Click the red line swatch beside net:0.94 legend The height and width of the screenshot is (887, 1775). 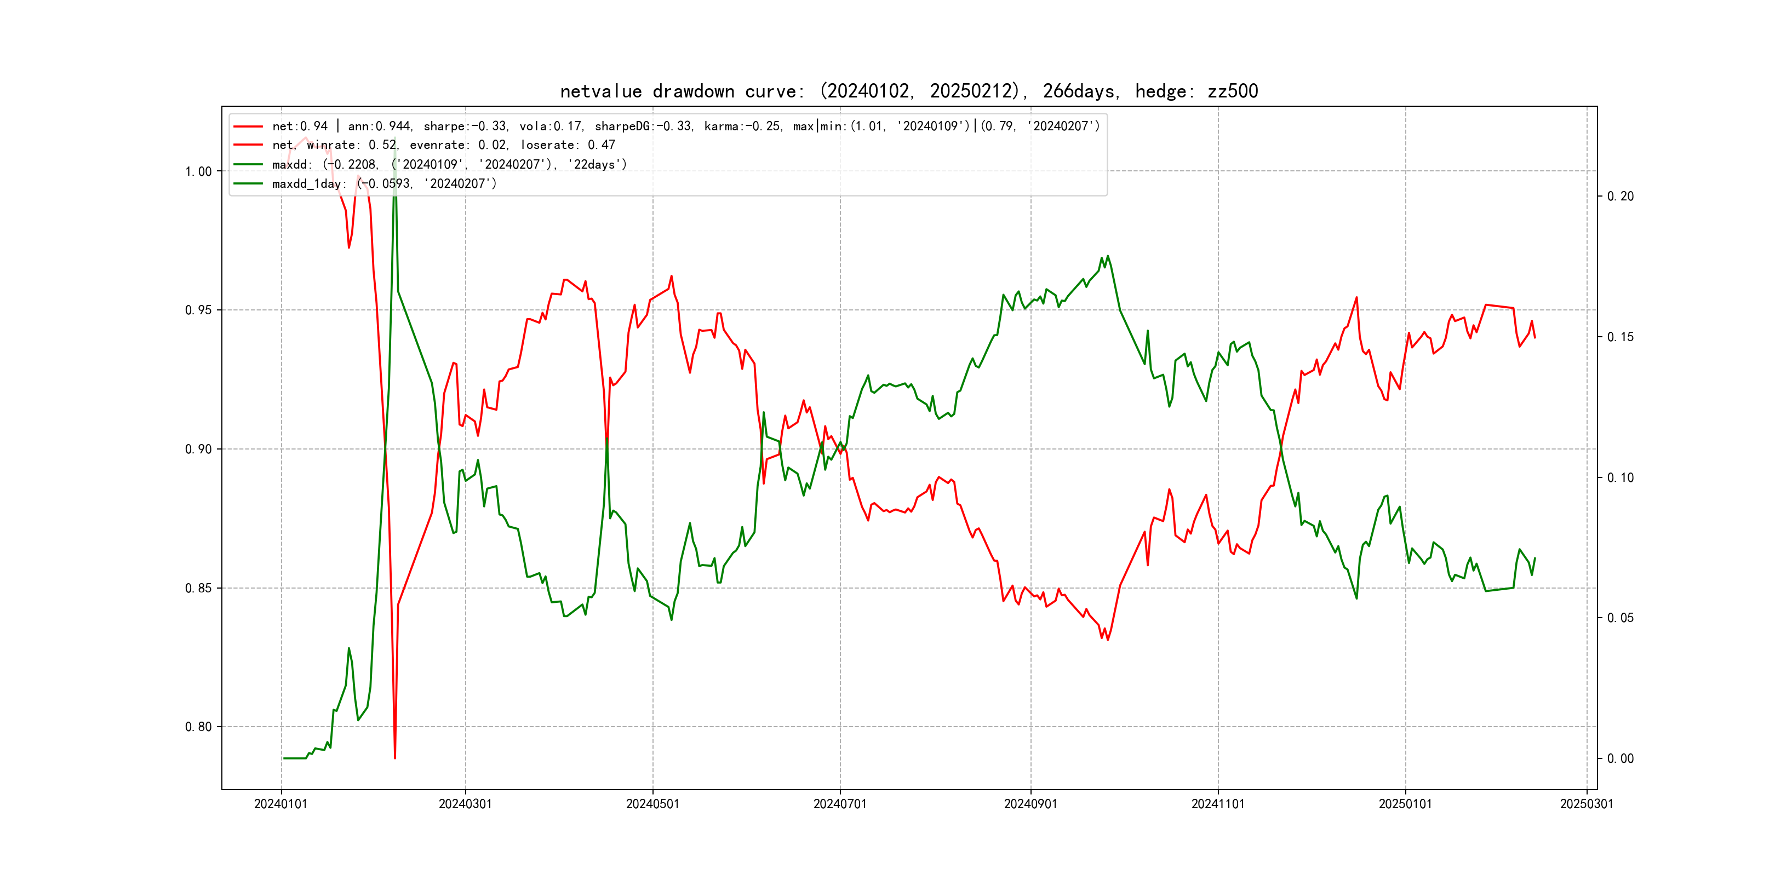tap(248, 126)
